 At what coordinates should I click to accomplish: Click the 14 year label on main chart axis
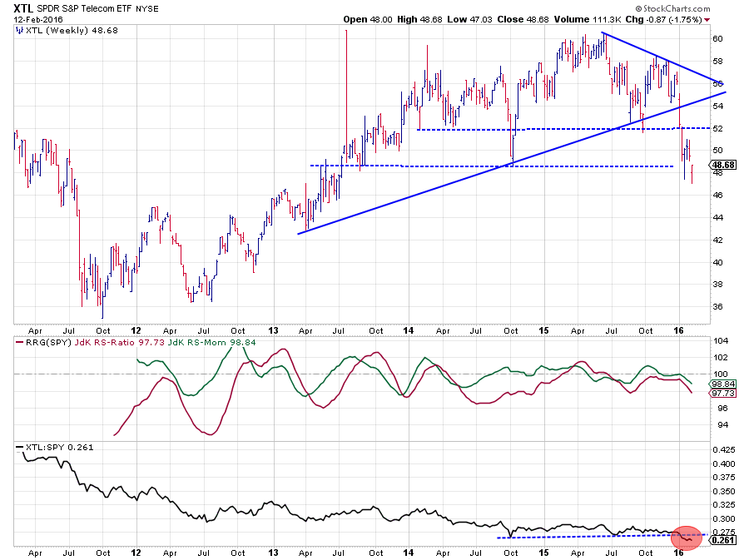408,330
